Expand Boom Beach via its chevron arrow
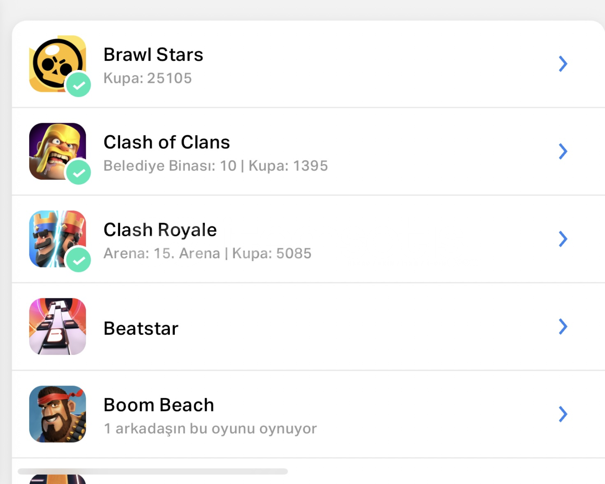This screenshot has height=484, width=605. coord(563,414)
